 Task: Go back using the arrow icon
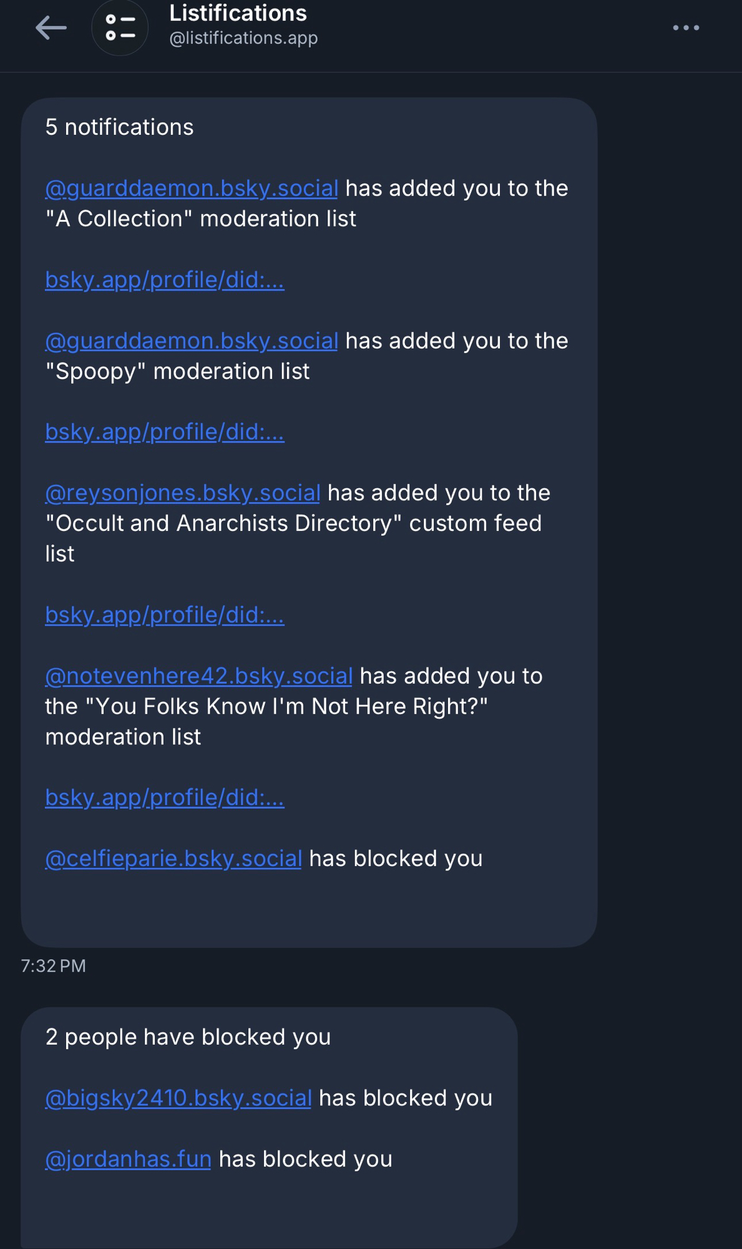pos(51,27)
